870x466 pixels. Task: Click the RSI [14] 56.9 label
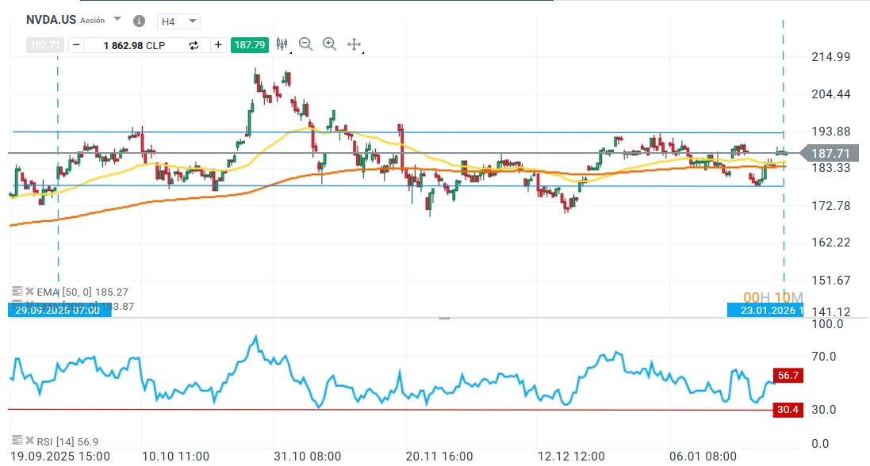tap(67, 441)
